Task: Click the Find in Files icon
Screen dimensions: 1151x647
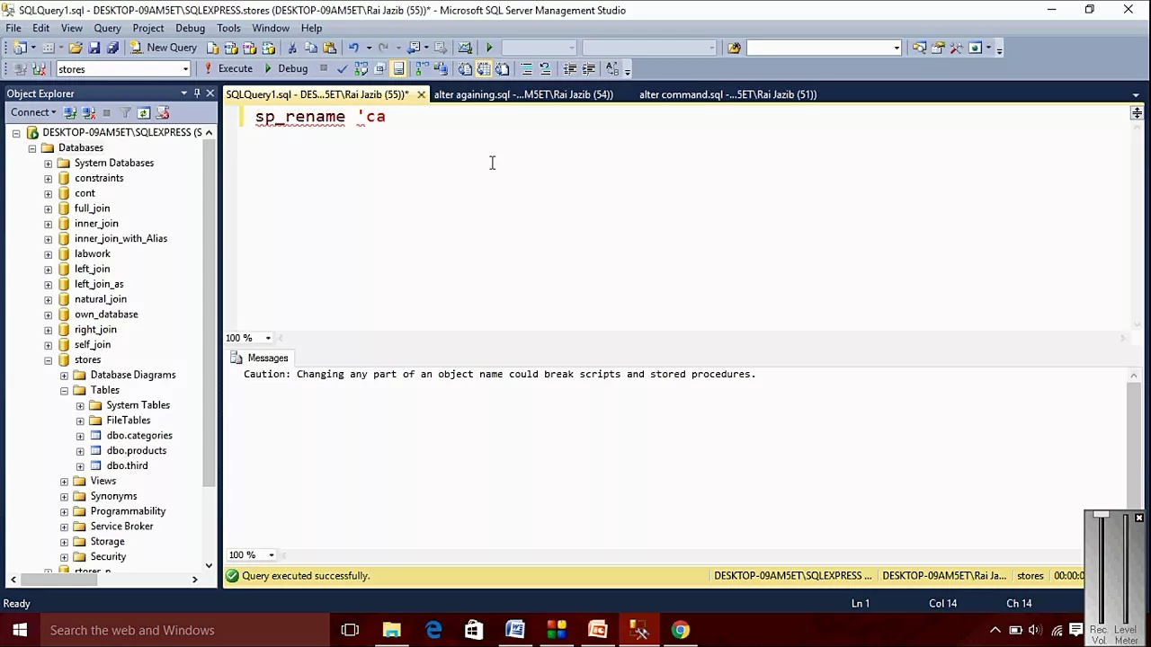Action: click(x=734, y=48)
